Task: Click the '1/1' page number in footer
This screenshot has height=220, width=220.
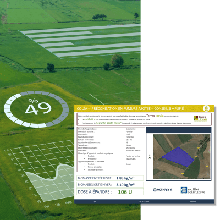Action: pos(94,201)
